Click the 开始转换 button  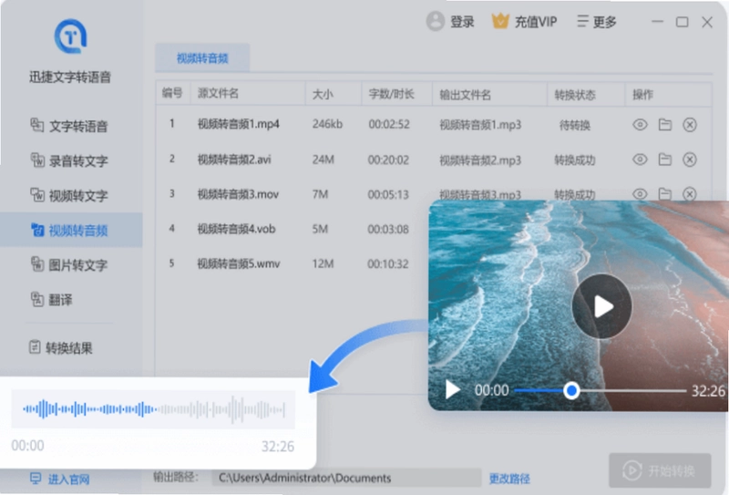(x=660, y=470)
